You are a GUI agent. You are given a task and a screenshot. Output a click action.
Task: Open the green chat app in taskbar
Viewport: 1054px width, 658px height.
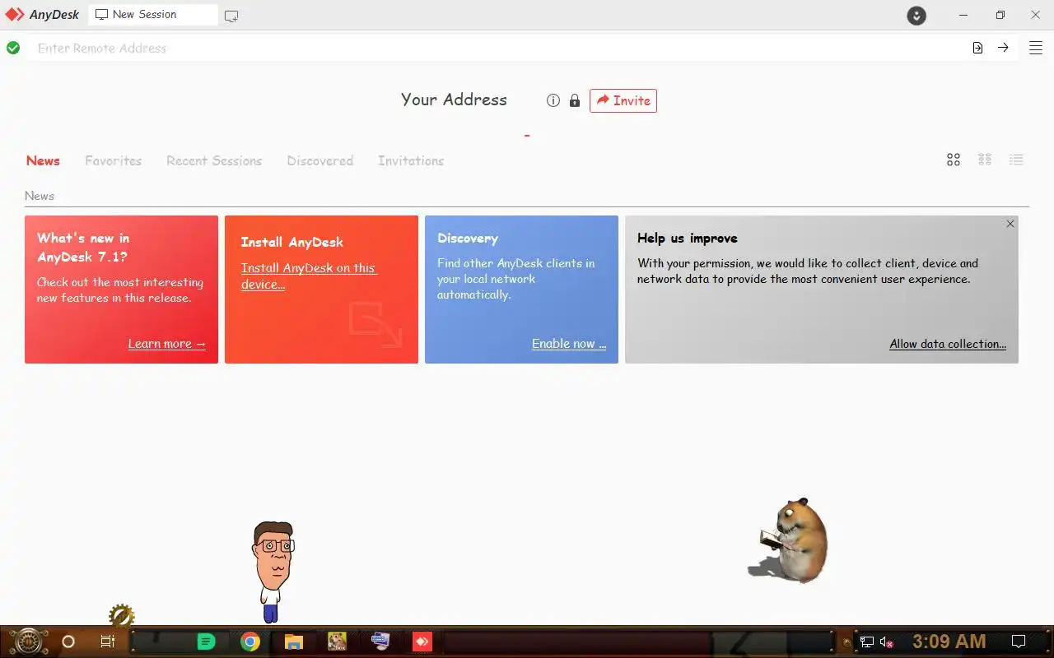click(x=207, y=642)
